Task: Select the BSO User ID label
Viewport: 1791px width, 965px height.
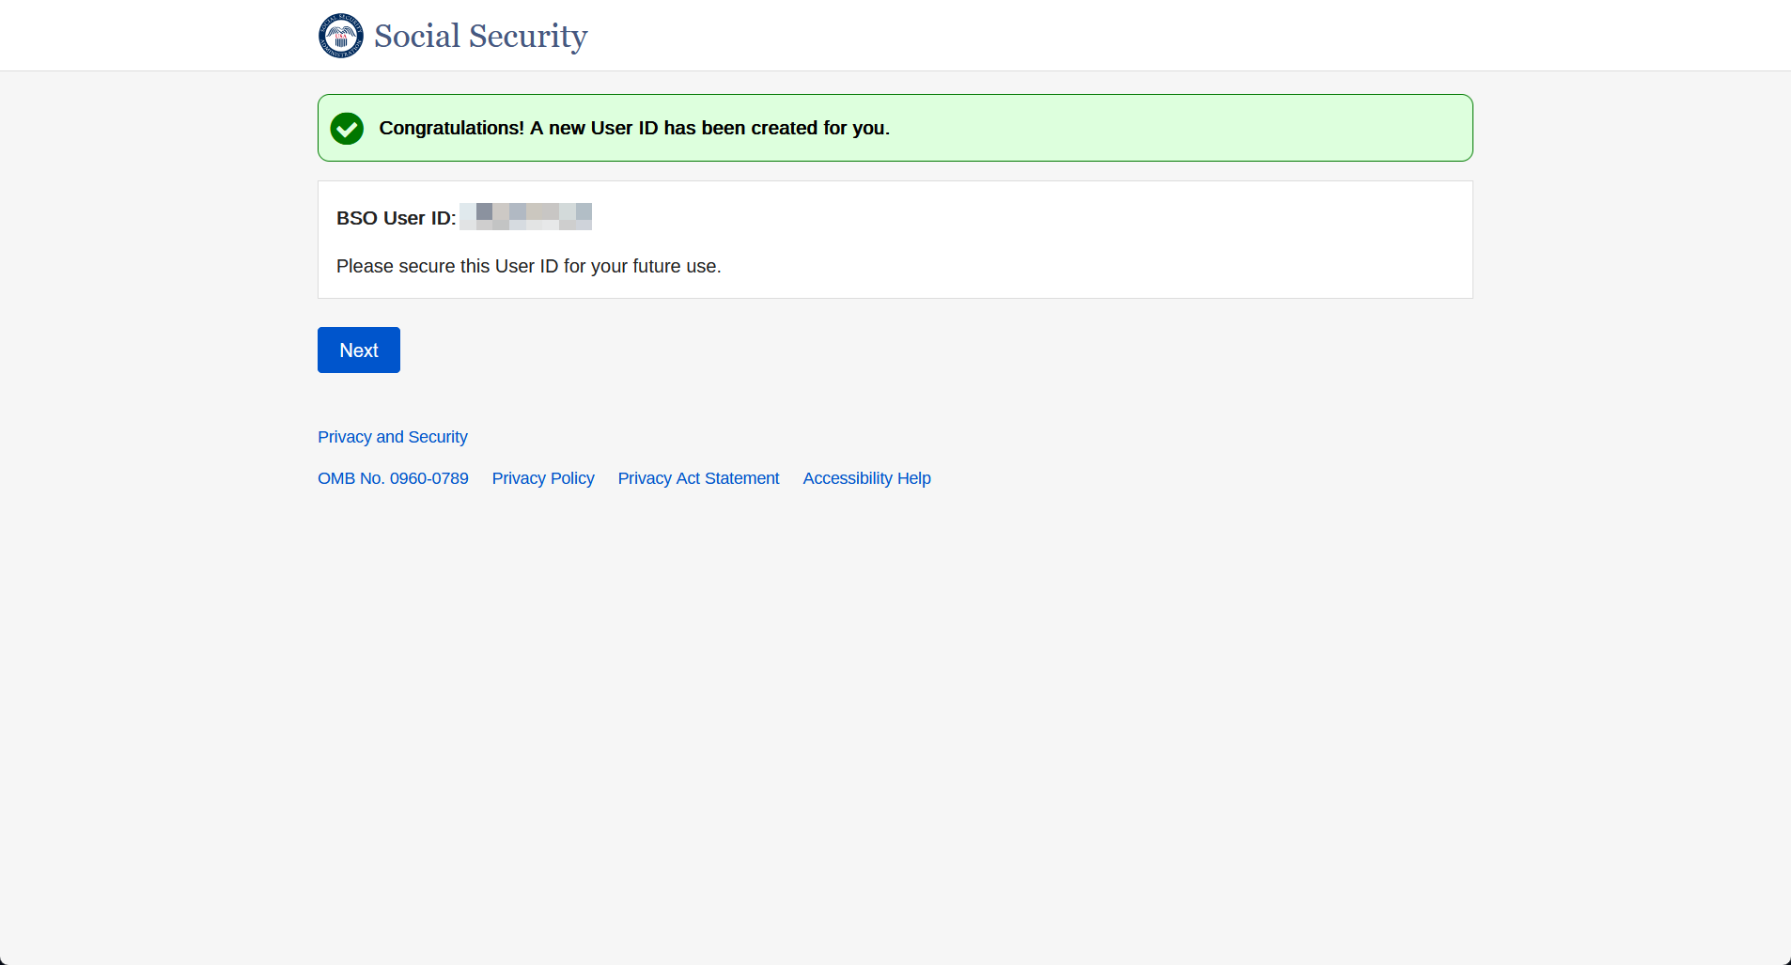Action: click(396, 217)
